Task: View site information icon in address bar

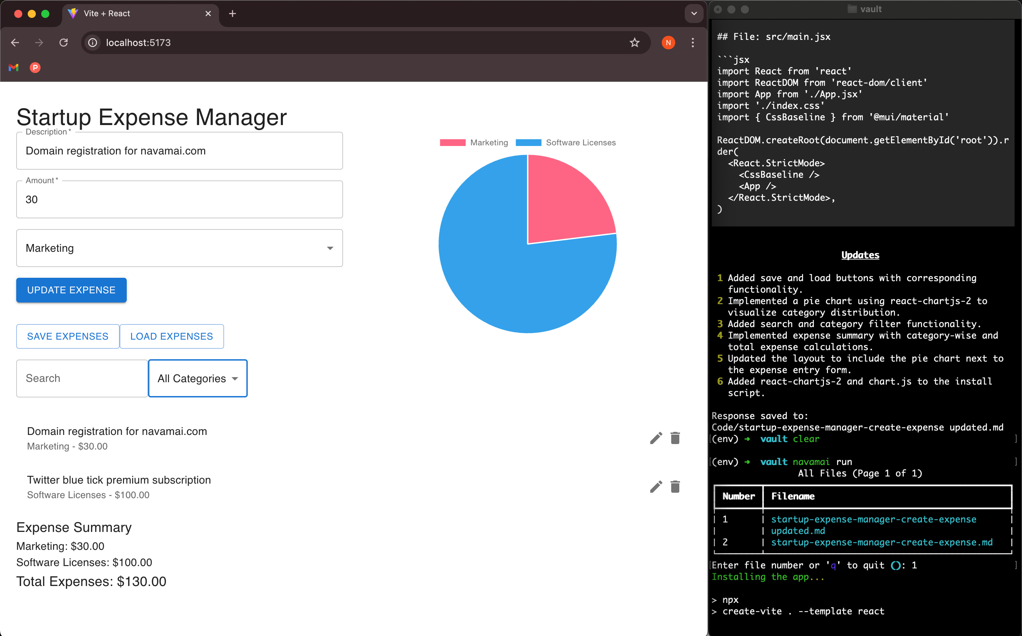Action: [x=93, y=43]
